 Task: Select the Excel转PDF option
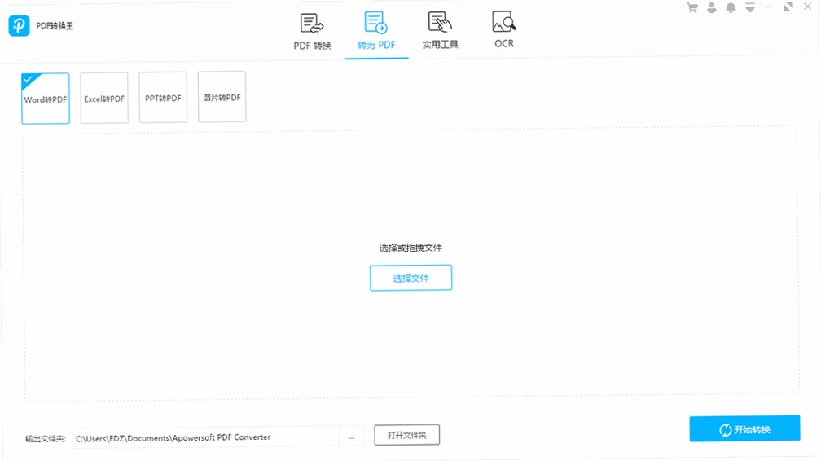click(x=104, y=98)
